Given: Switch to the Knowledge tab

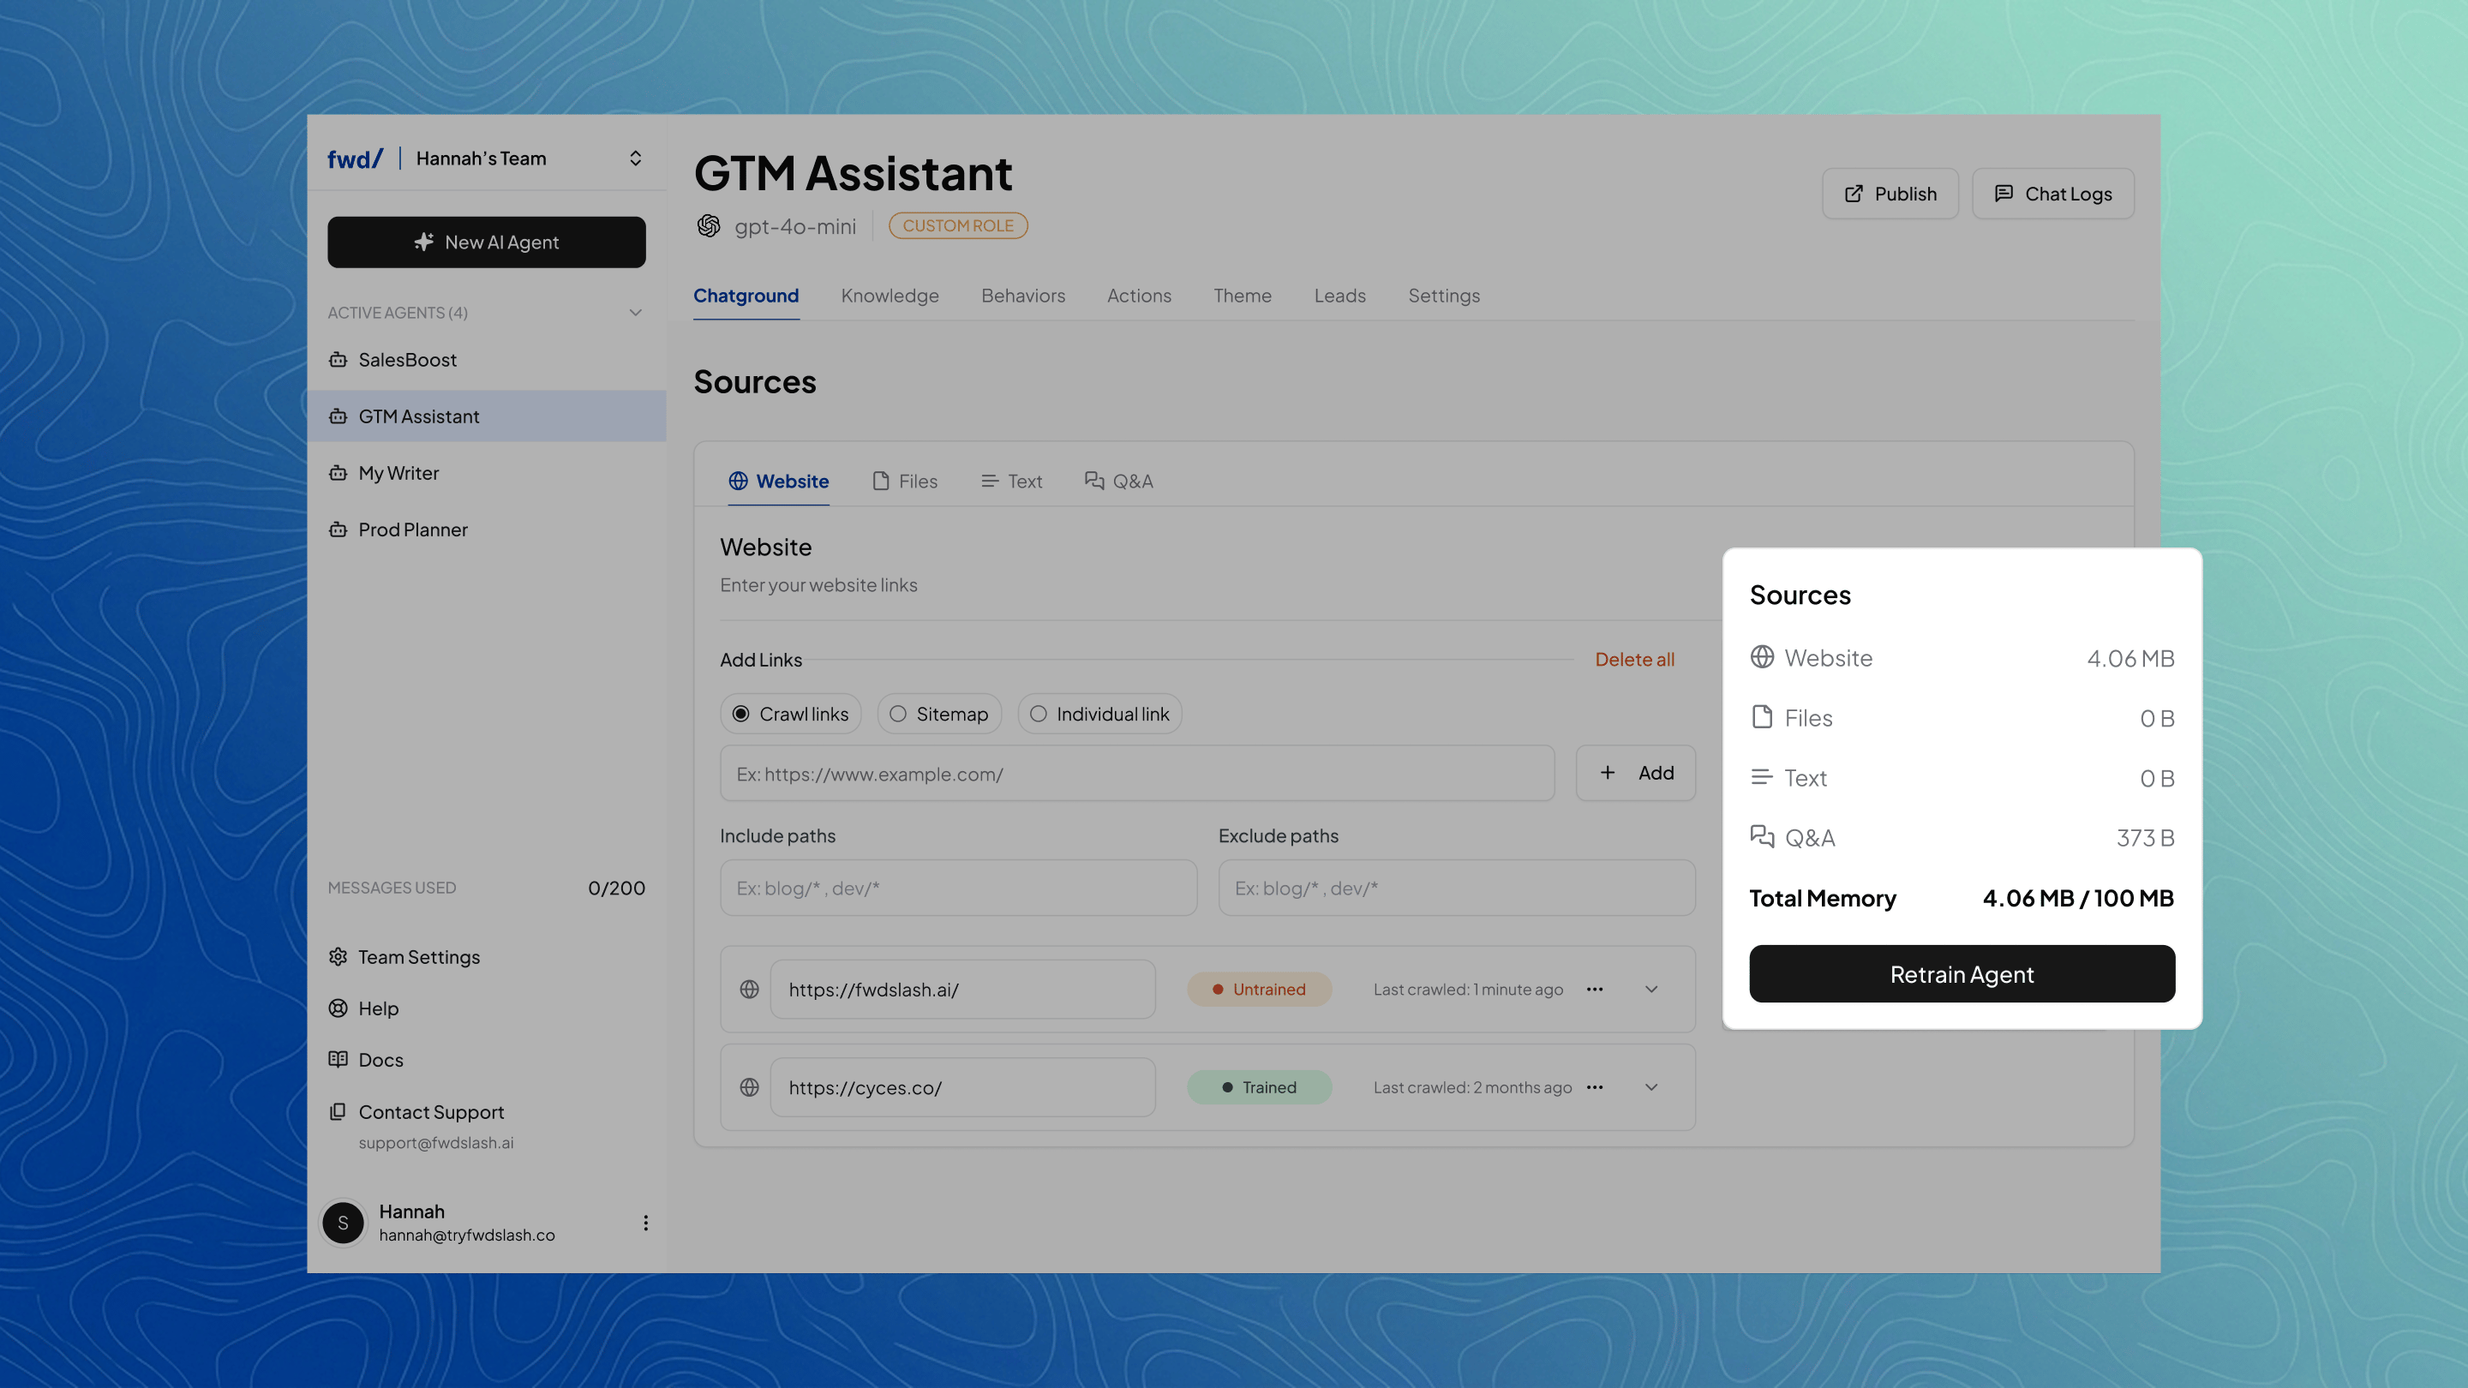Looking at the screenshot, I should click(x=890, y=296).
